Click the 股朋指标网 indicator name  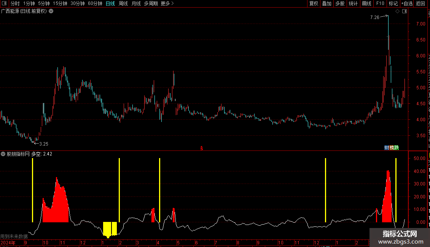coord(18,154)
